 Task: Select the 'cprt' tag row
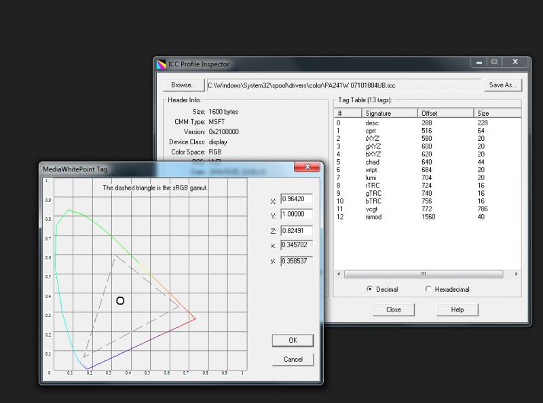pos(428,131)
